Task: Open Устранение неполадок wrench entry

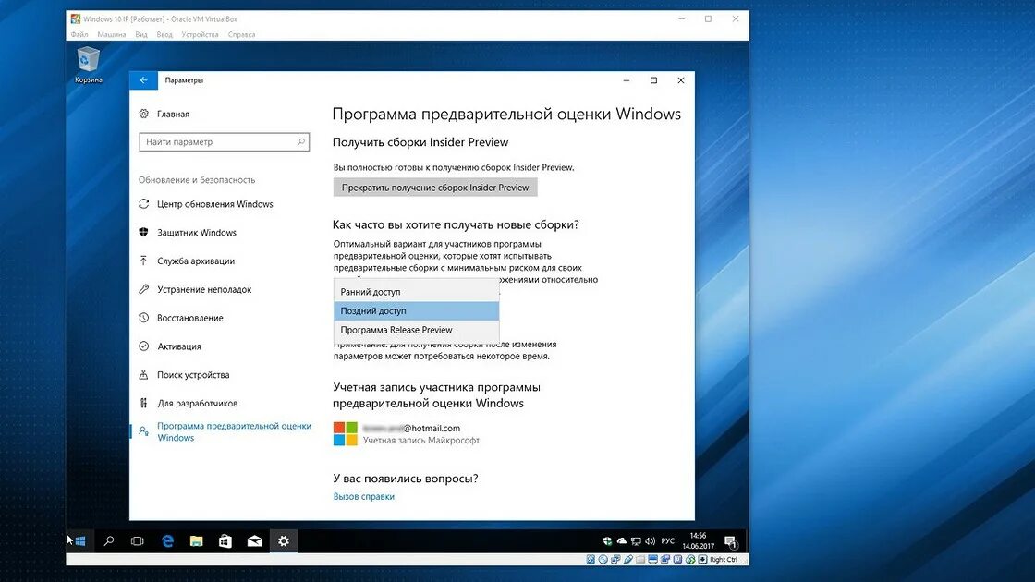Action: [x=195, y=289]
